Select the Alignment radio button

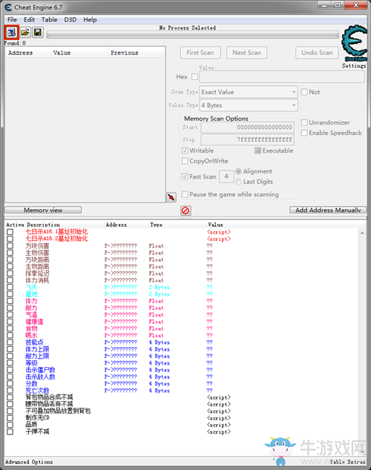(238, 171)
